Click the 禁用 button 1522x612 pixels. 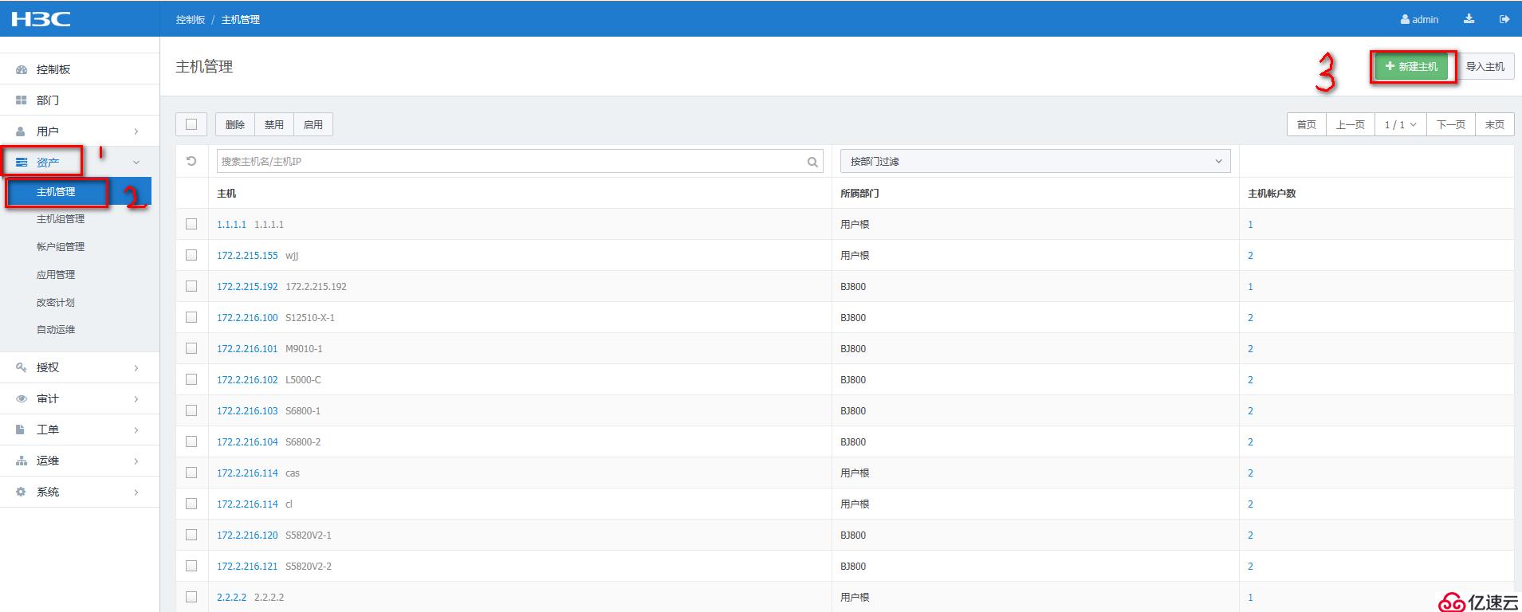pyautogui.click(x=274, y=124)
